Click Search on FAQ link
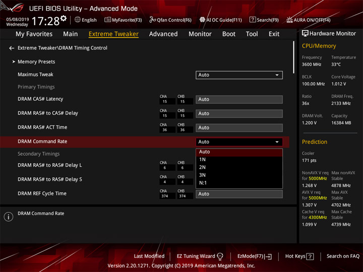The width and height of the screenshot is (363, 272). (x=343, y=256)
